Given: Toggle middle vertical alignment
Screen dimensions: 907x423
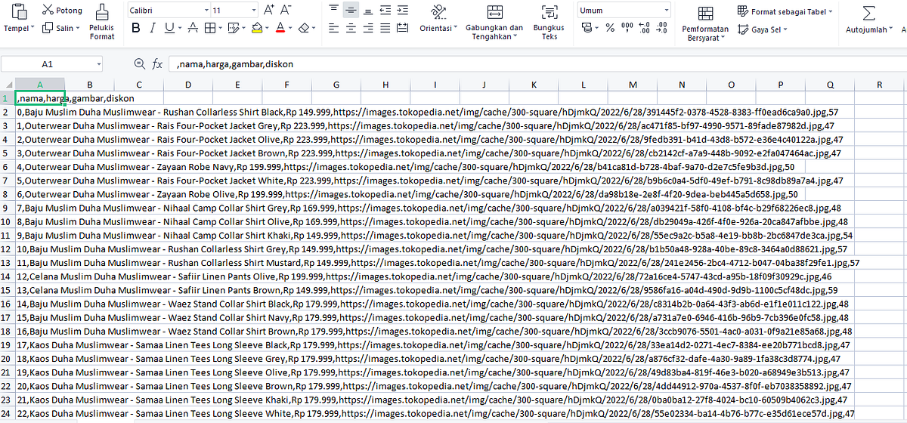Looking at the screenshot, I should [350, 10].
